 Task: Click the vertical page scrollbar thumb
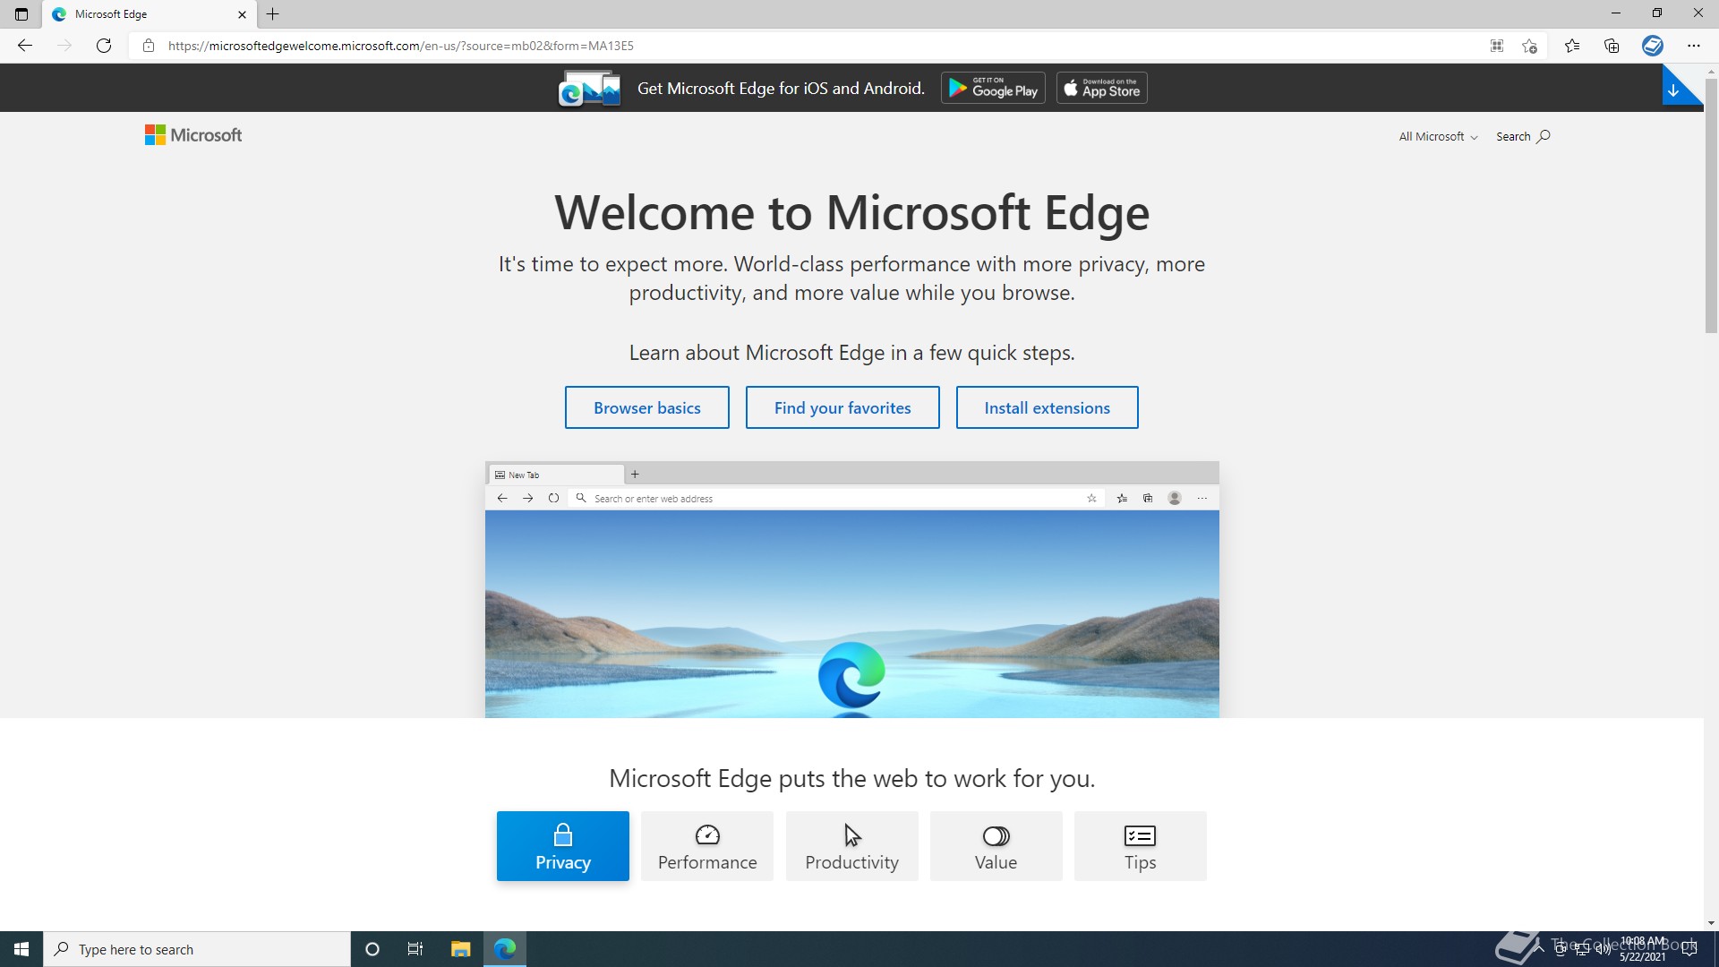coord(1711,206)
